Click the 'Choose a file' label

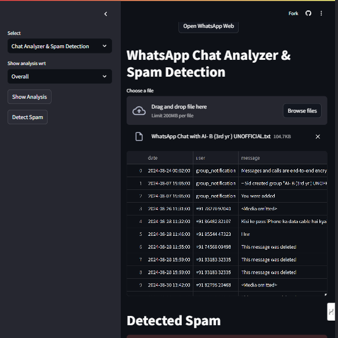click(x=140, y=91)
